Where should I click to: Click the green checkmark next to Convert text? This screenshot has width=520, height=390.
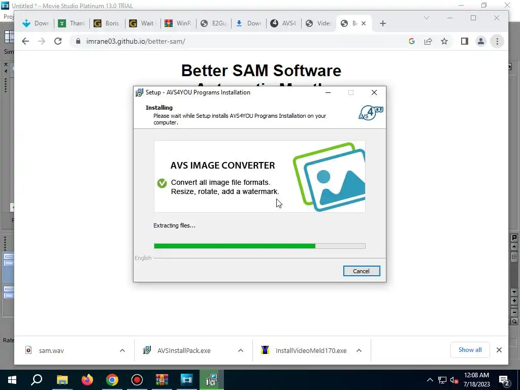click(162, 183)
